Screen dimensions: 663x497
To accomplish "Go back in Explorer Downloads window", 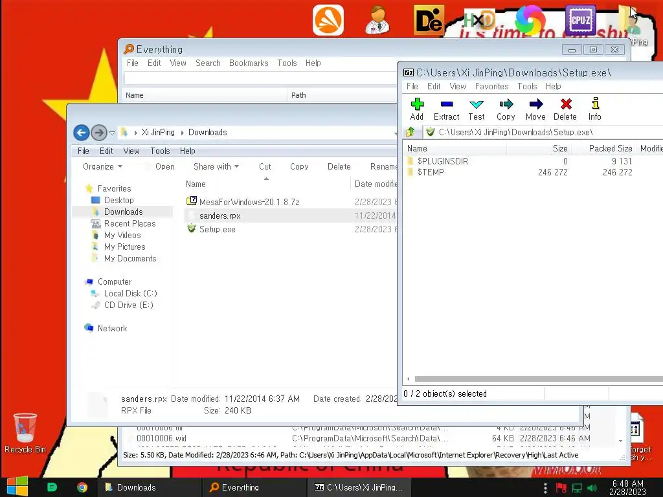I will click(81, 133).
